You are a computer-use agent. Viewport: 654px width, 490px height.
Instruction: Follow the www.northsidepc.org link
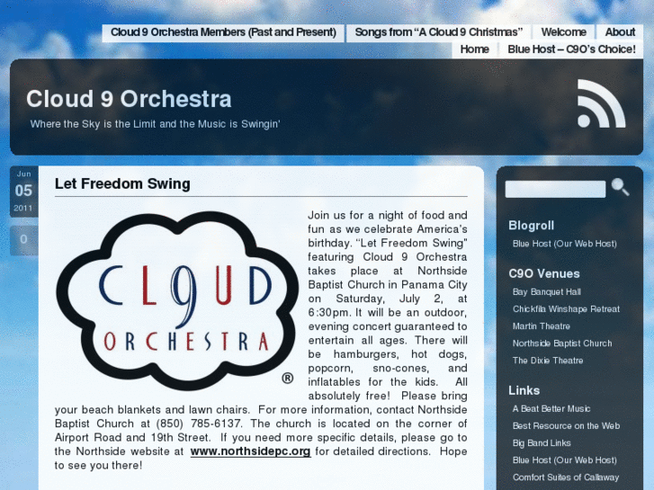coord(250,451)
